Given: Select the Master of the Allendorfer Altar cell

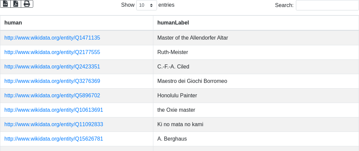Looking at the screenshot, I should pos(193,38).
